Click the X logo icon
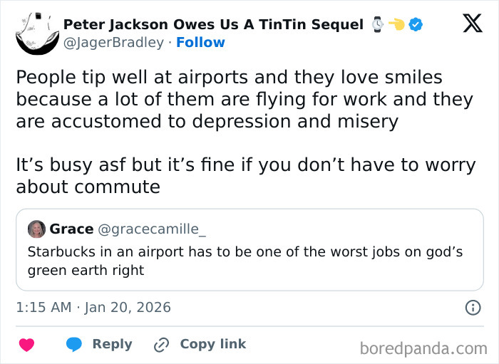Viewport: 499px width, 364px height. pos(472,24)
